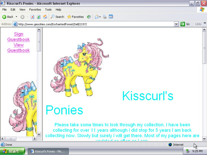
Task: Click left frame scroll up arrow
Action: 39,29
